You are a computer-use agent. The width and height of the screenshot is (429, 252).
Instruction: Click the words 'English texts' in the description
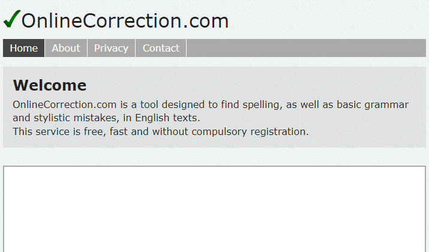point(166,118)
